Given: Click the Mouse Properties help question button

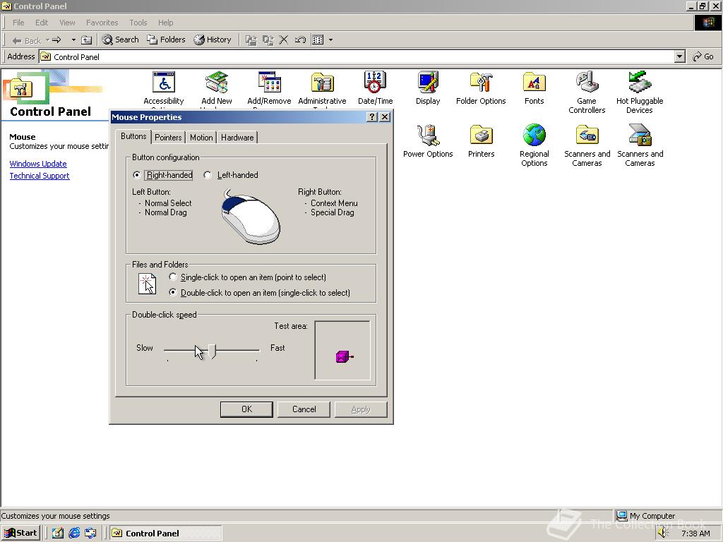Looking at the screenshot, I should click(372, 117).
